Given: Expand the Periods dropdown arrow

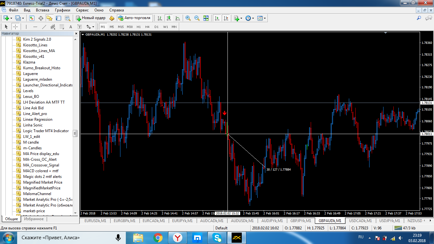Looking at the screenshot, I should tap(253, 18).
